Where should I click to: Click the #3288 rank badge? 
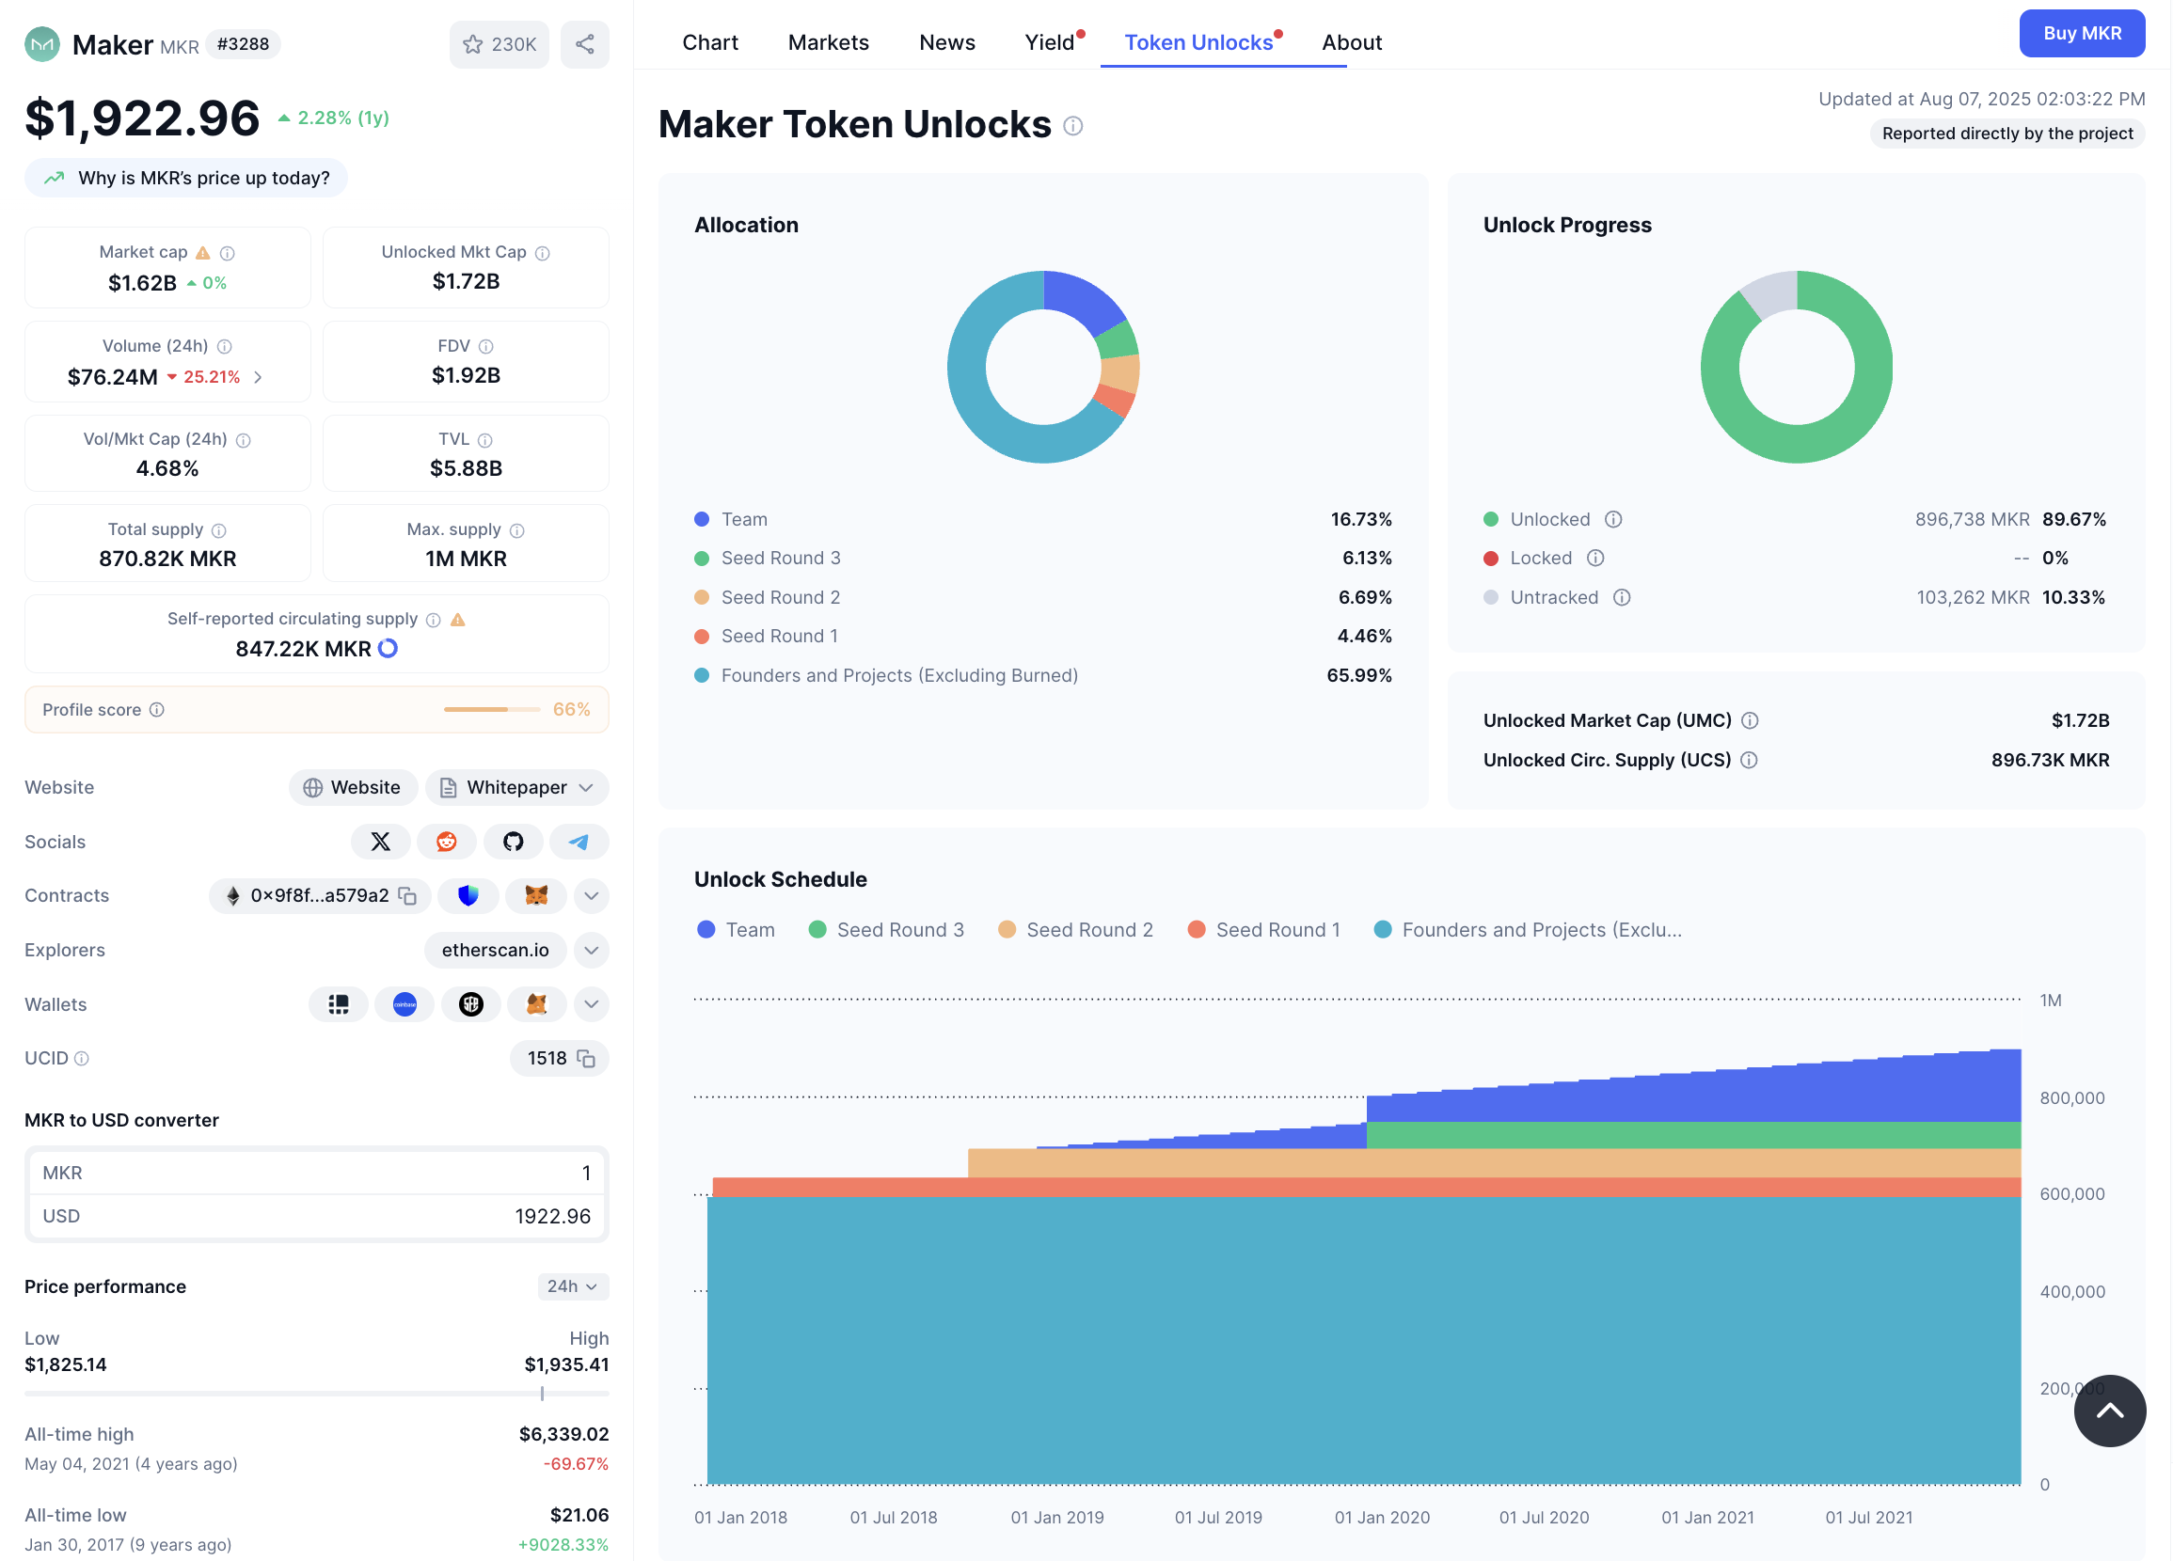click(244, 44)
